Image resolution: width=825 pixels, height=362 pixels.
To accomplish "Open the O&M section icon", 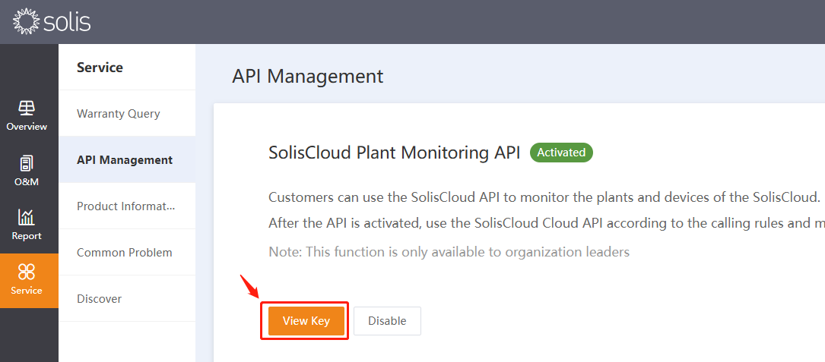I will tap(27, 163).
